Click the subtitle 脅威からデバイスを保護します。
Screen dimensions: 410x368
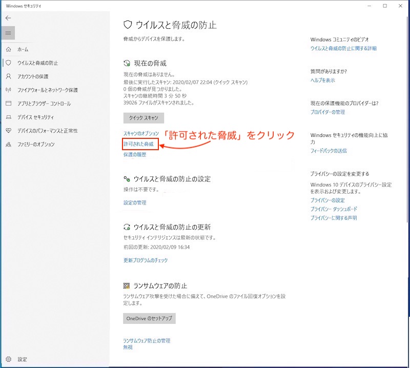click(154, 39)
